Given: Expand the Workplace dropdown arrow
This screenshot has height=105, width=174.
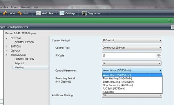Looking at the screenshot, I should point(56,13).
